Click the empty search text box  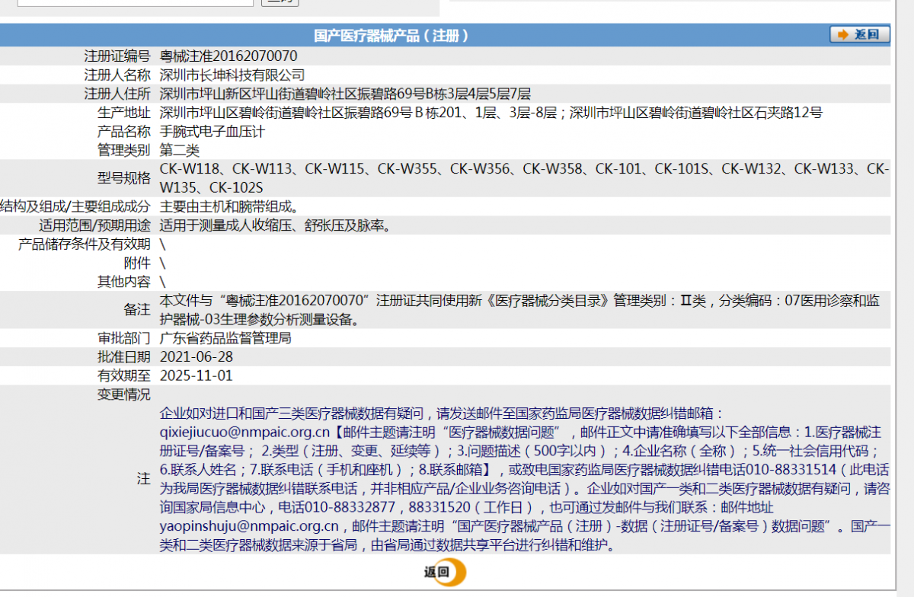point(136,2)
